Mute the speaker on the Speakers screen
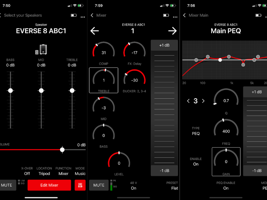This screenshot has height=200, width=267. 7,185
